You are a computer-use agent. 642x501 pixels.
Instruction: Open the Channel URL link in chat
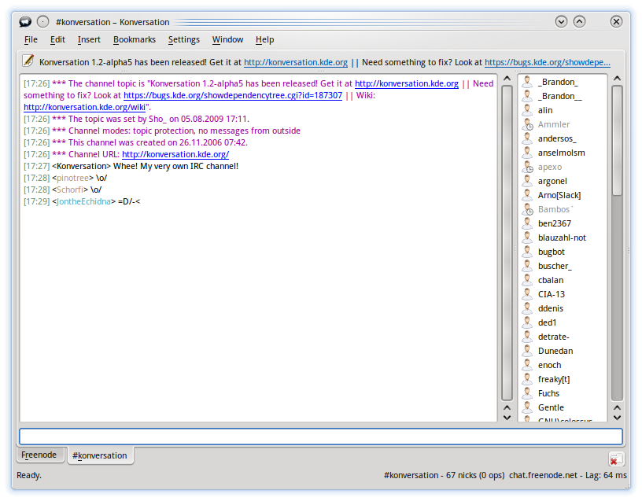coord(175,154)
